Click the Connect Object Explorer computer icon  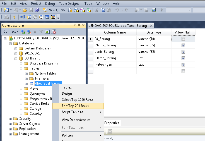click(x=23, y=32)
